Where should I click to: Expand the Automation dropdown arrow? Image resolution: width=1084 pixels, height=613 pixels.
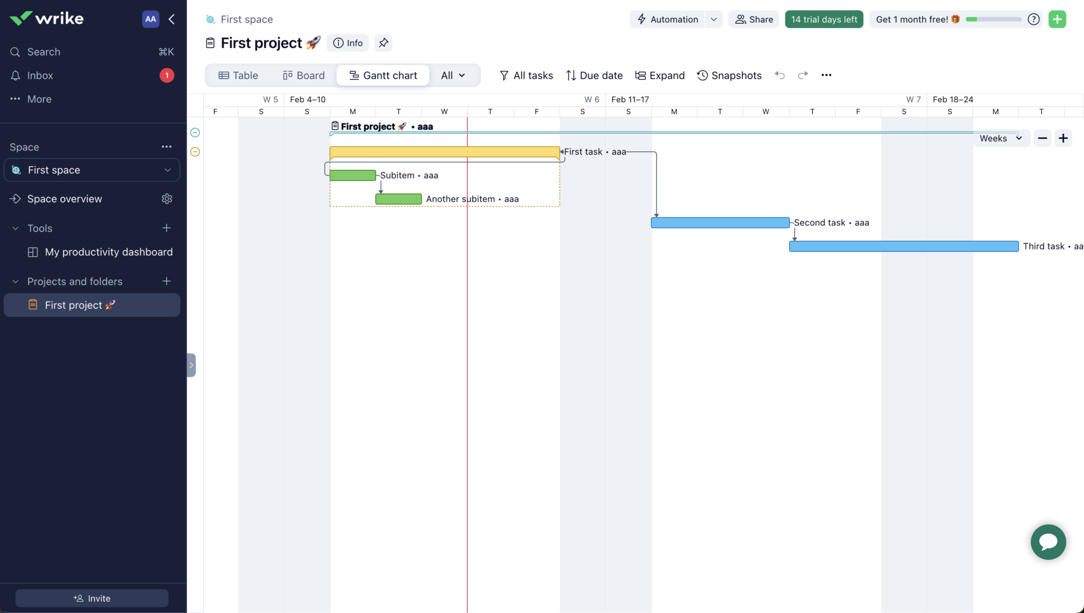click(x=714, y=19)
